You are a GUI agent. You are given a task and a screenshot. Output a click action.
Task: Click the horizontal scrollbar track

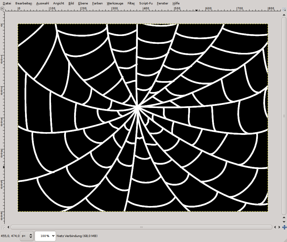142,227
